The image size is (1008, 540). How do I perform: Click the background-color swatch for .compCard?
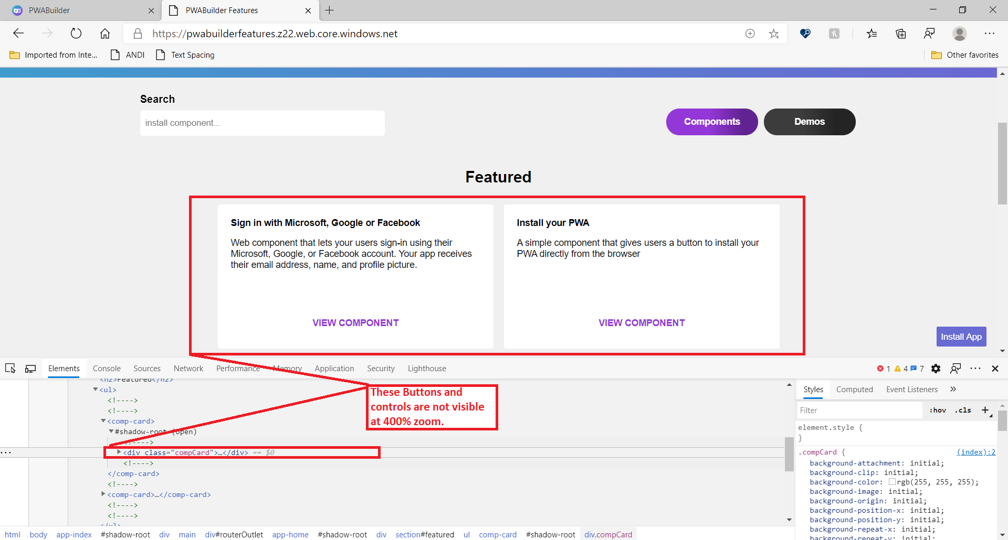892,482
